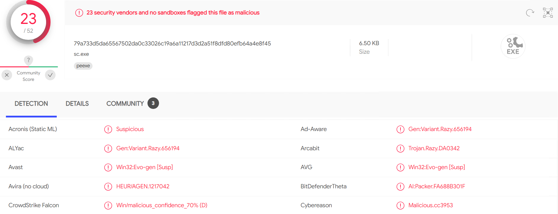Click the peexe file tag

[83, 66]
